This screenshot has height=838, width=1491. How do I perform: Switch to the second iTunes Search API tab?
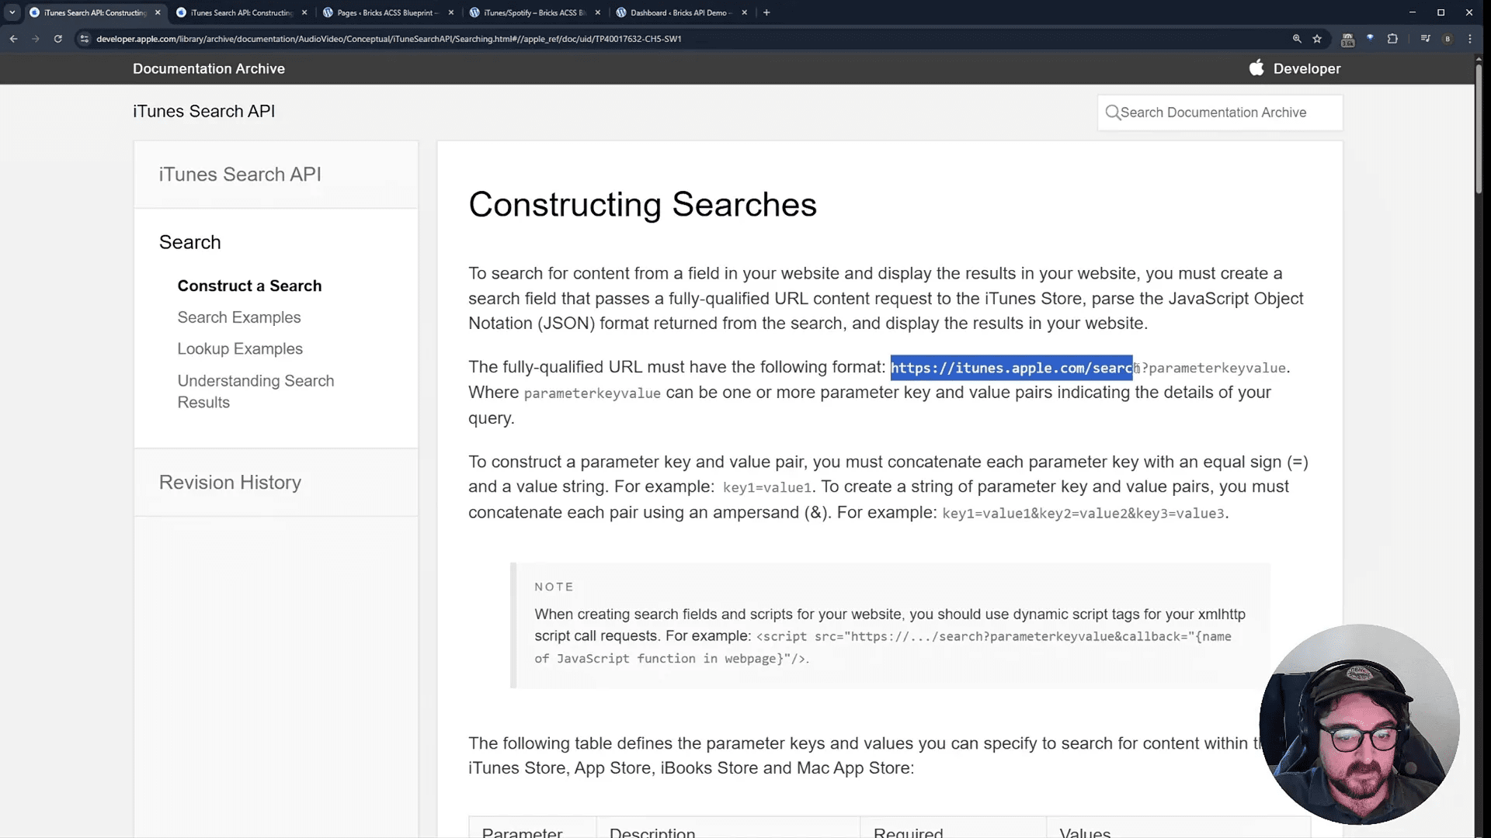(x=241, y=12)
